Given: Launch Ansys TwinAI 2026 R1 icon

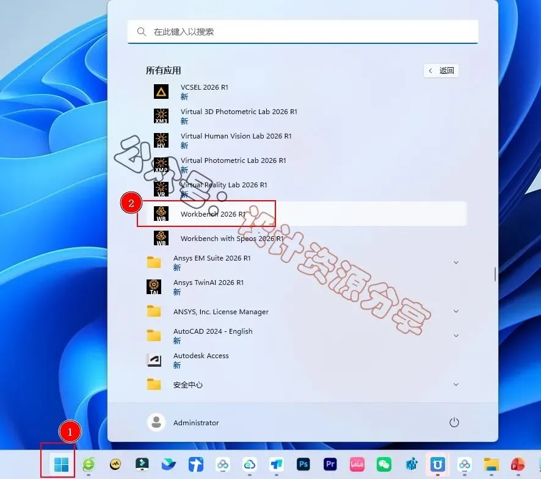Looking at the screenshot, I should pyautogui.click(x=154, y=287).
